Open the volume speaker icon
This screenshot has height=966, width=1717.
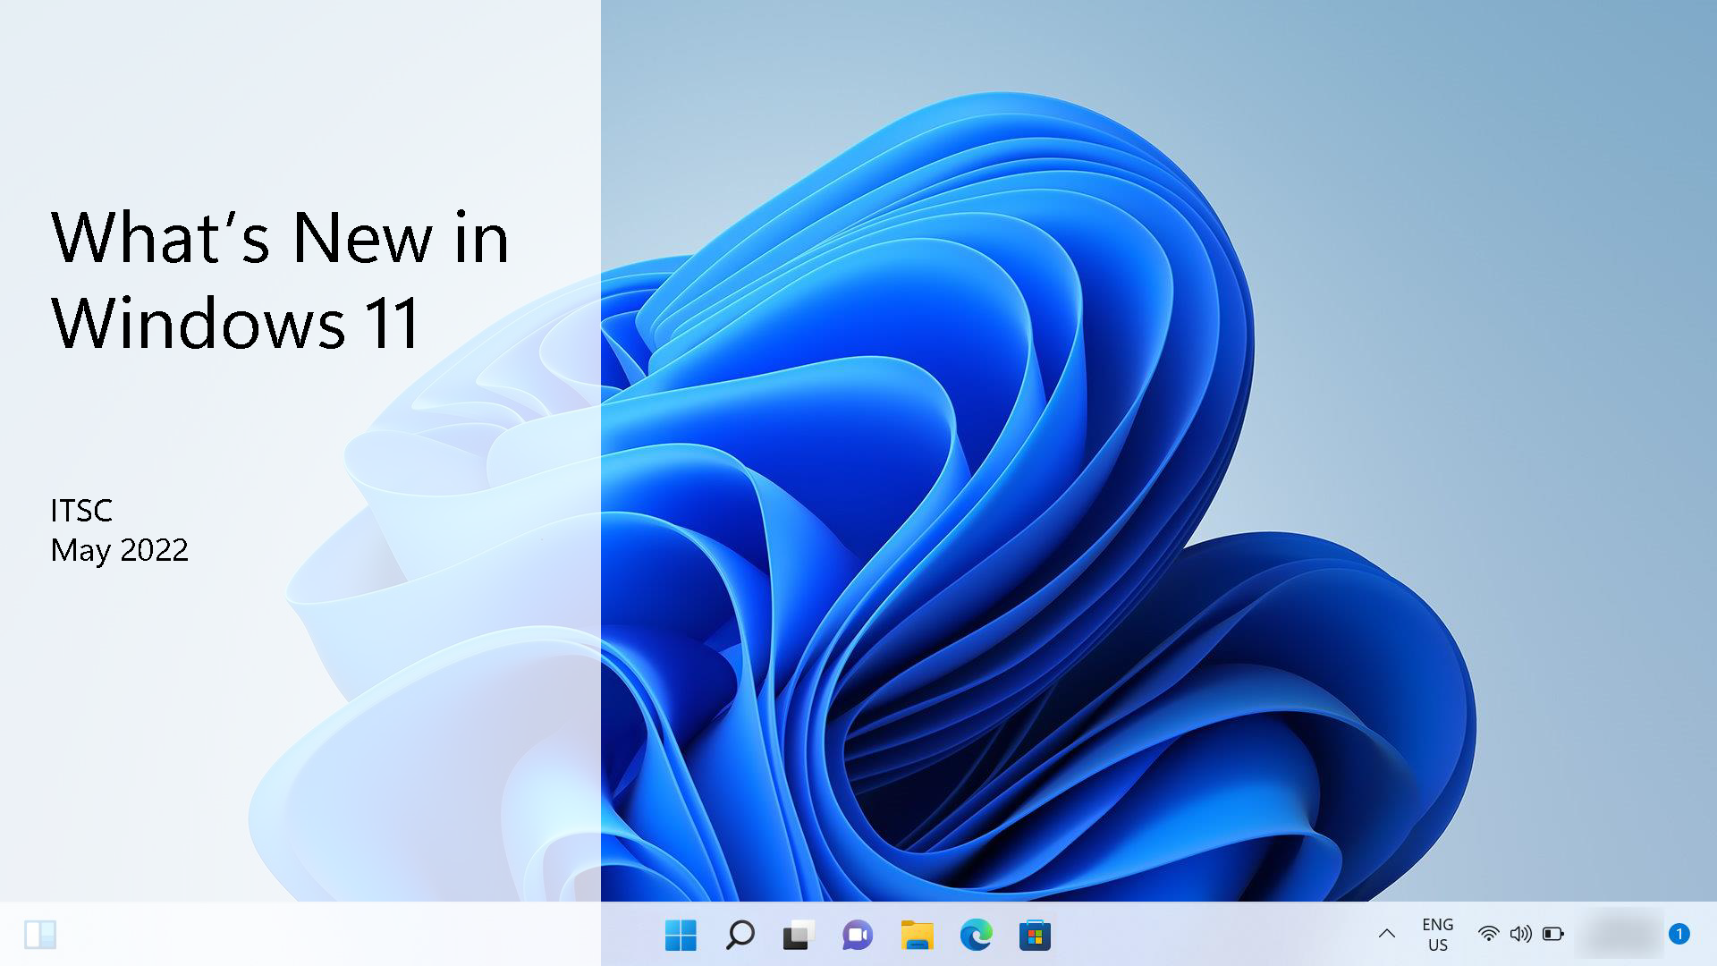(x=1520, y=934)
